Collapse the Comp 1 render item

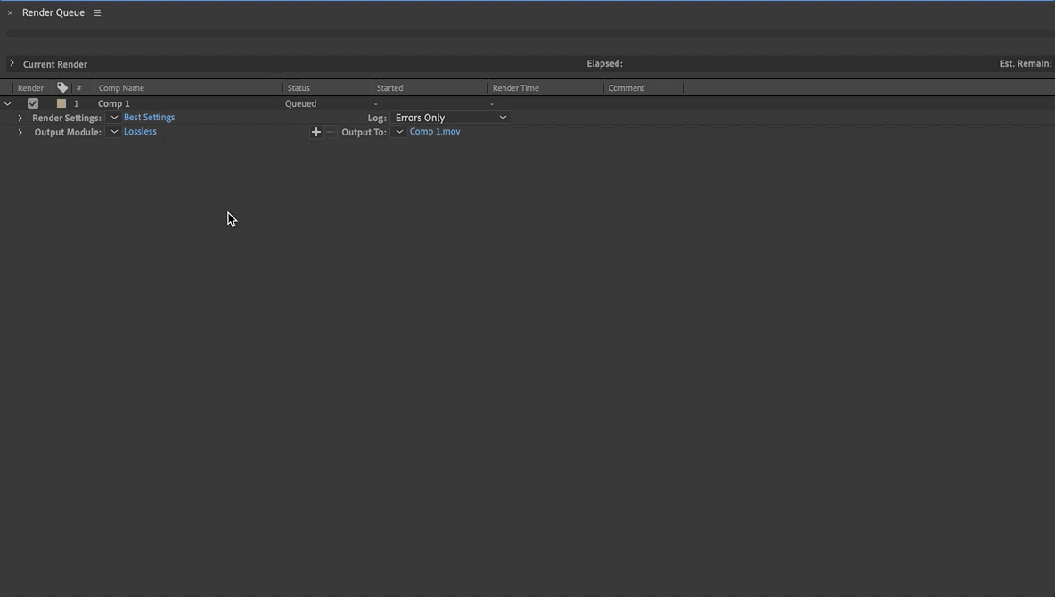(7, 103)
